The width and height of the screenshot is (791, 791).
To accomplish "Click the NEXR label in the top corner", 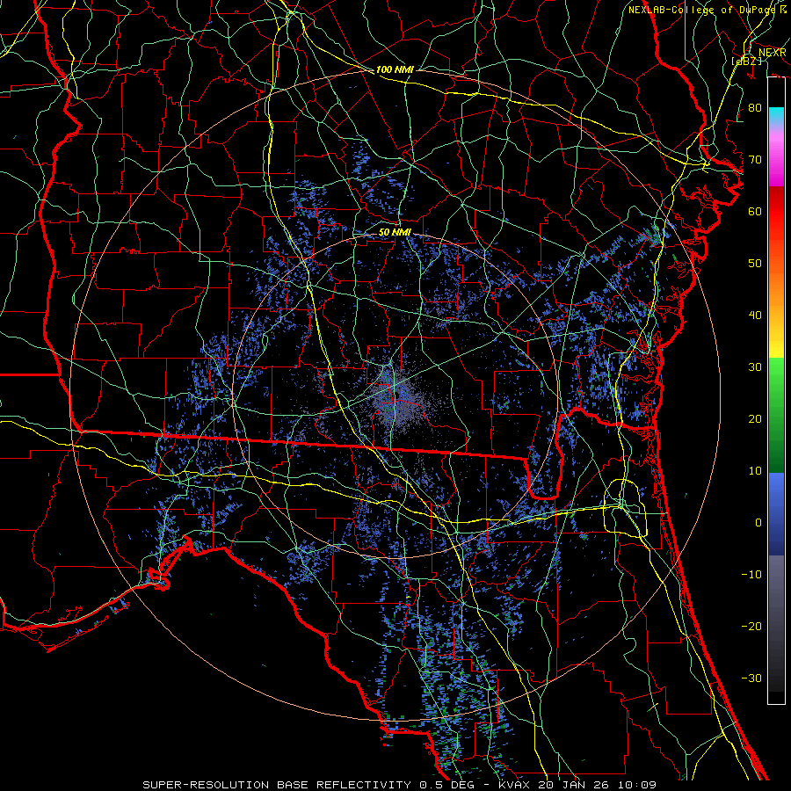I will [773, 53].
